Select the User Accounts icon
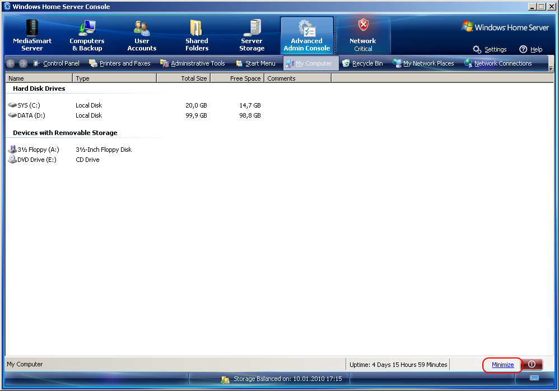Screen dimensions: 559x391 coord(142,28)
